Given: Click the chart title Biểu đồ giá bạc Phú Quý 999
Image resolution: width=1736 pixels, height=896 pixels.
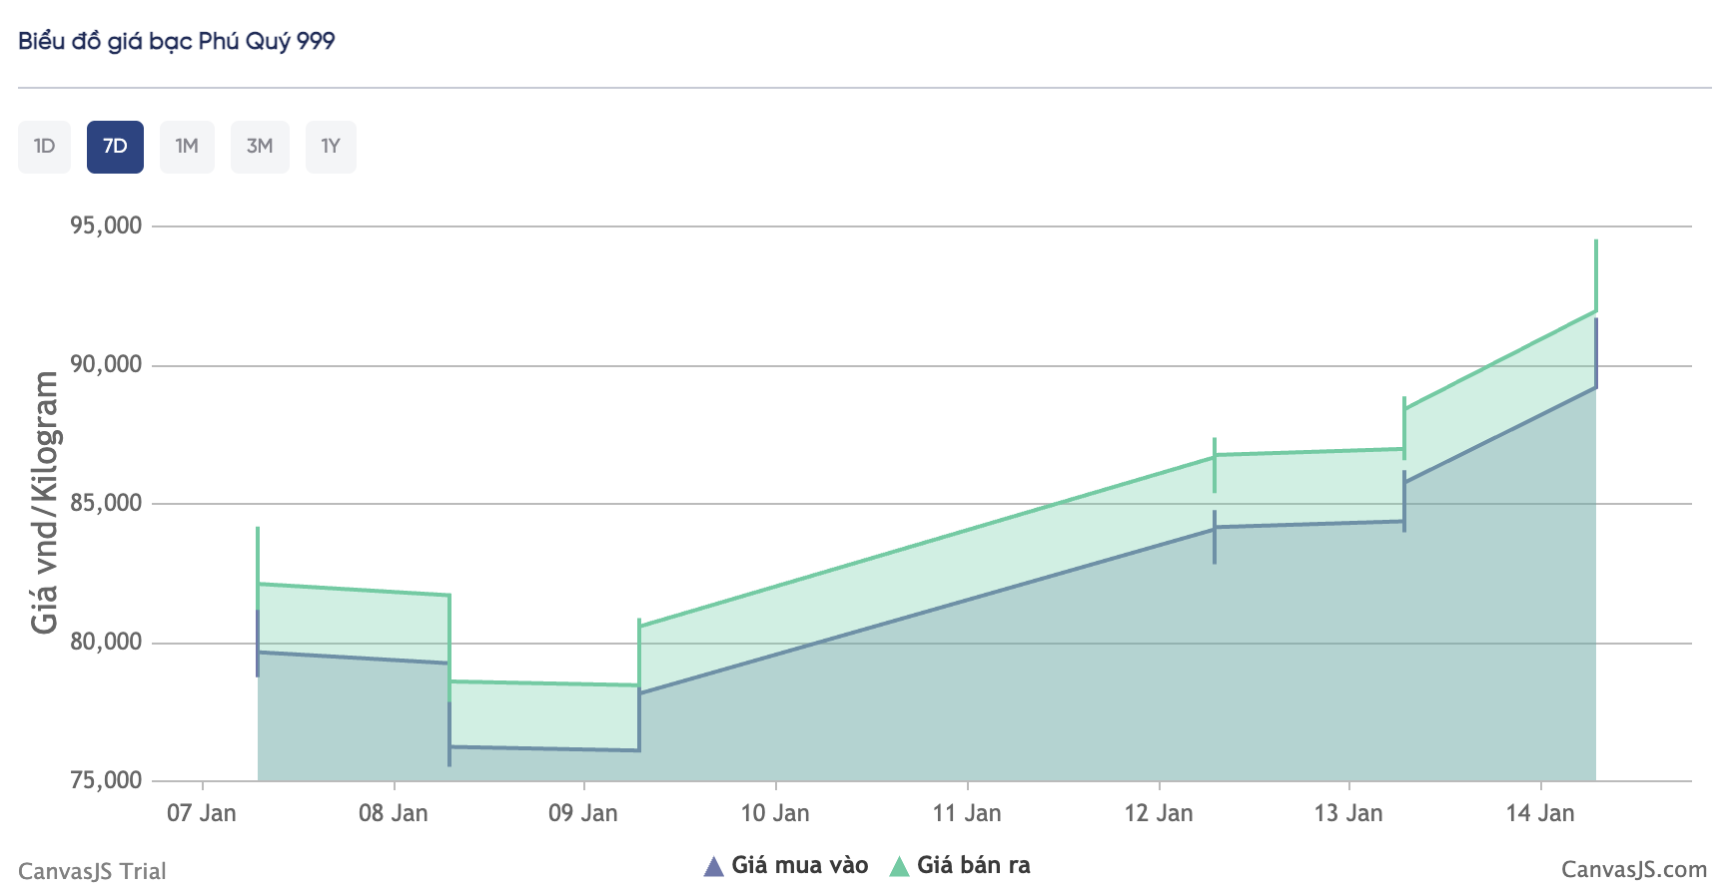Looking at the screenshot, I should pyautogui.click(x=177, y=41).
